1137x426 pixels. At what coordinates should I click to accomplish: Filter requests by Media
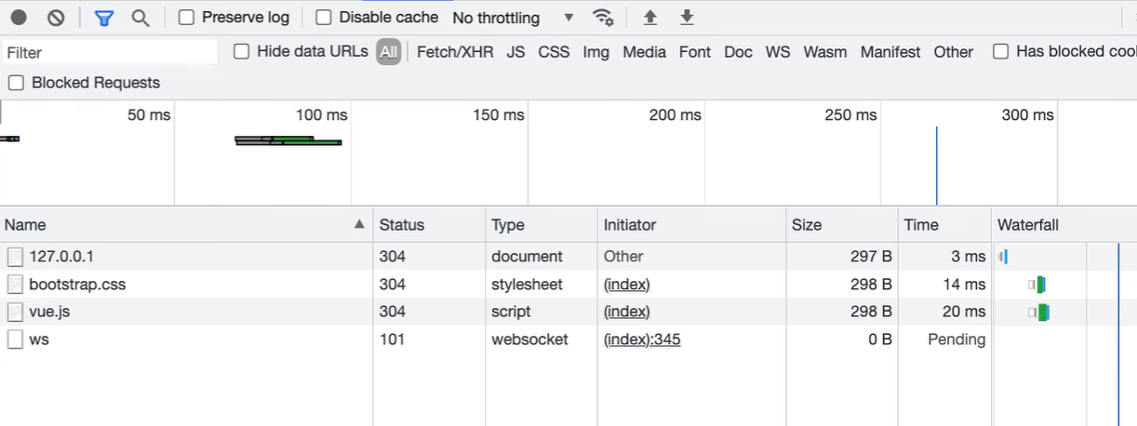(644, 52)
